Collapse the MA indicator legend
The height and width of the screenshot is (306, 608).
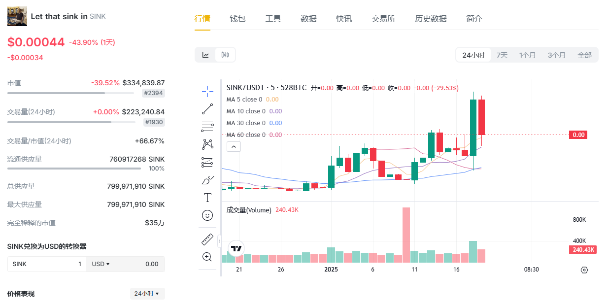(234, 146)
